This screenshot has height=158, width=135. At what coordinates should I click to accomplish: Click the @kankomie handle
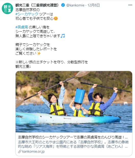75,5
